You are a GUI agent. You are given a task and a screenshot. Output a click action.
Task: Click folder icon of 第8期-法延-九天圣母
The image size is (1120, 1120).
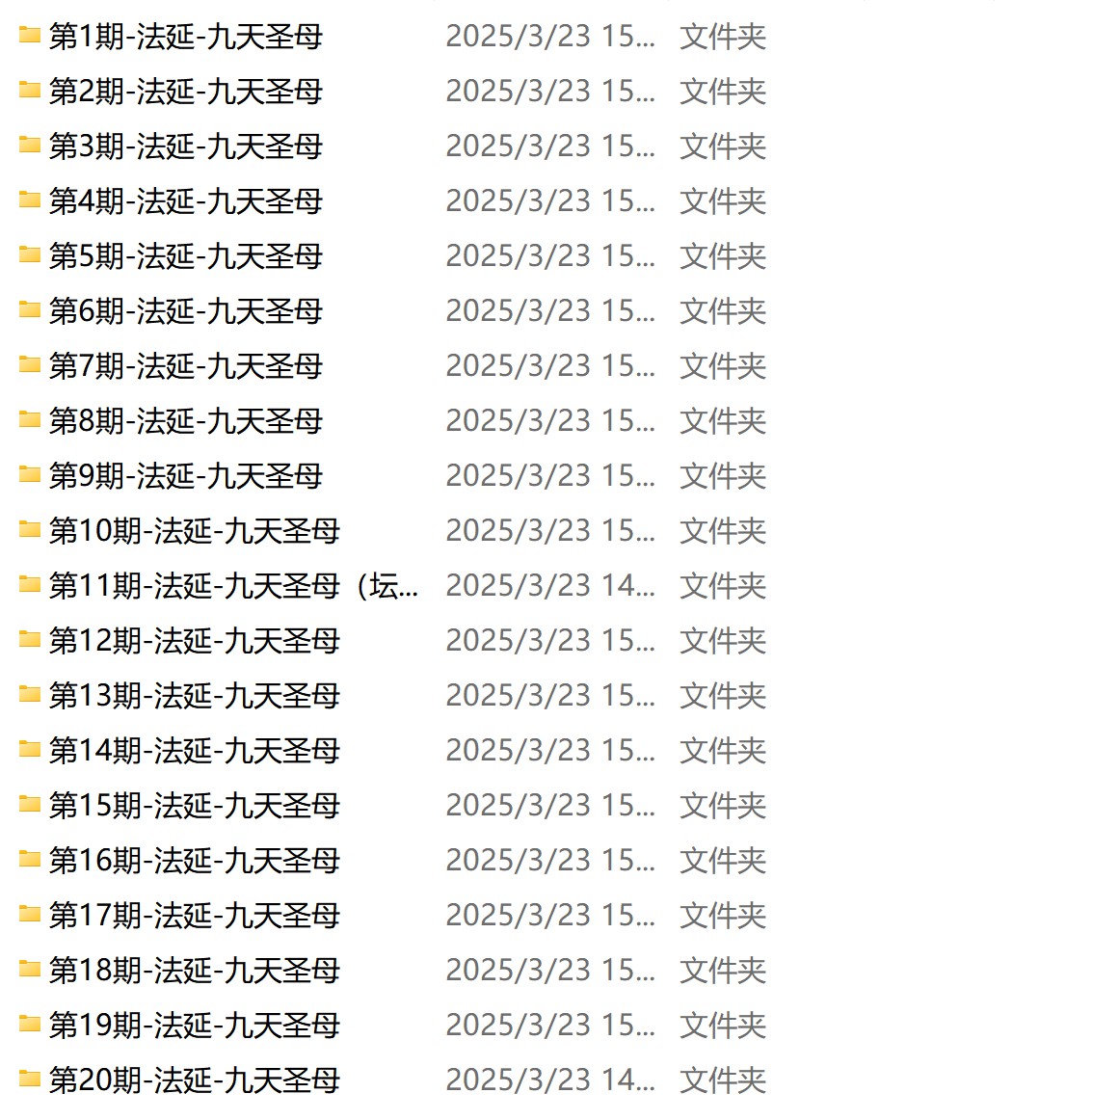tap(29, 419)
